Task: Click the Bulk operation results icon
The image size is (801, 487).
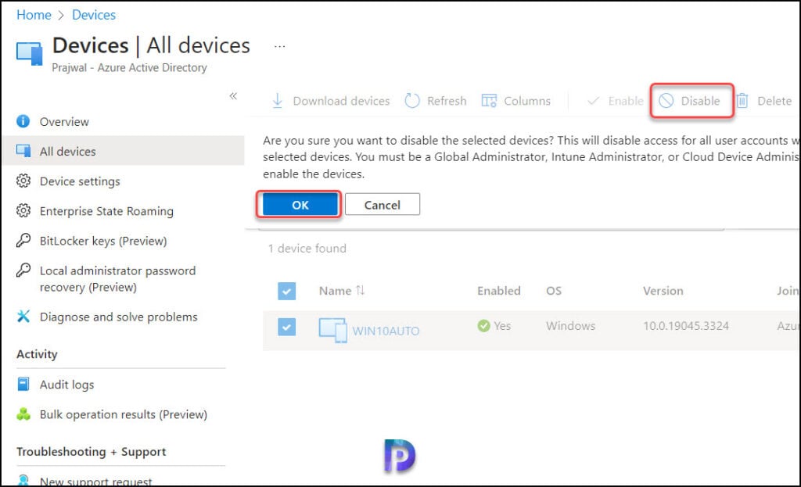Action: (23, 414)
